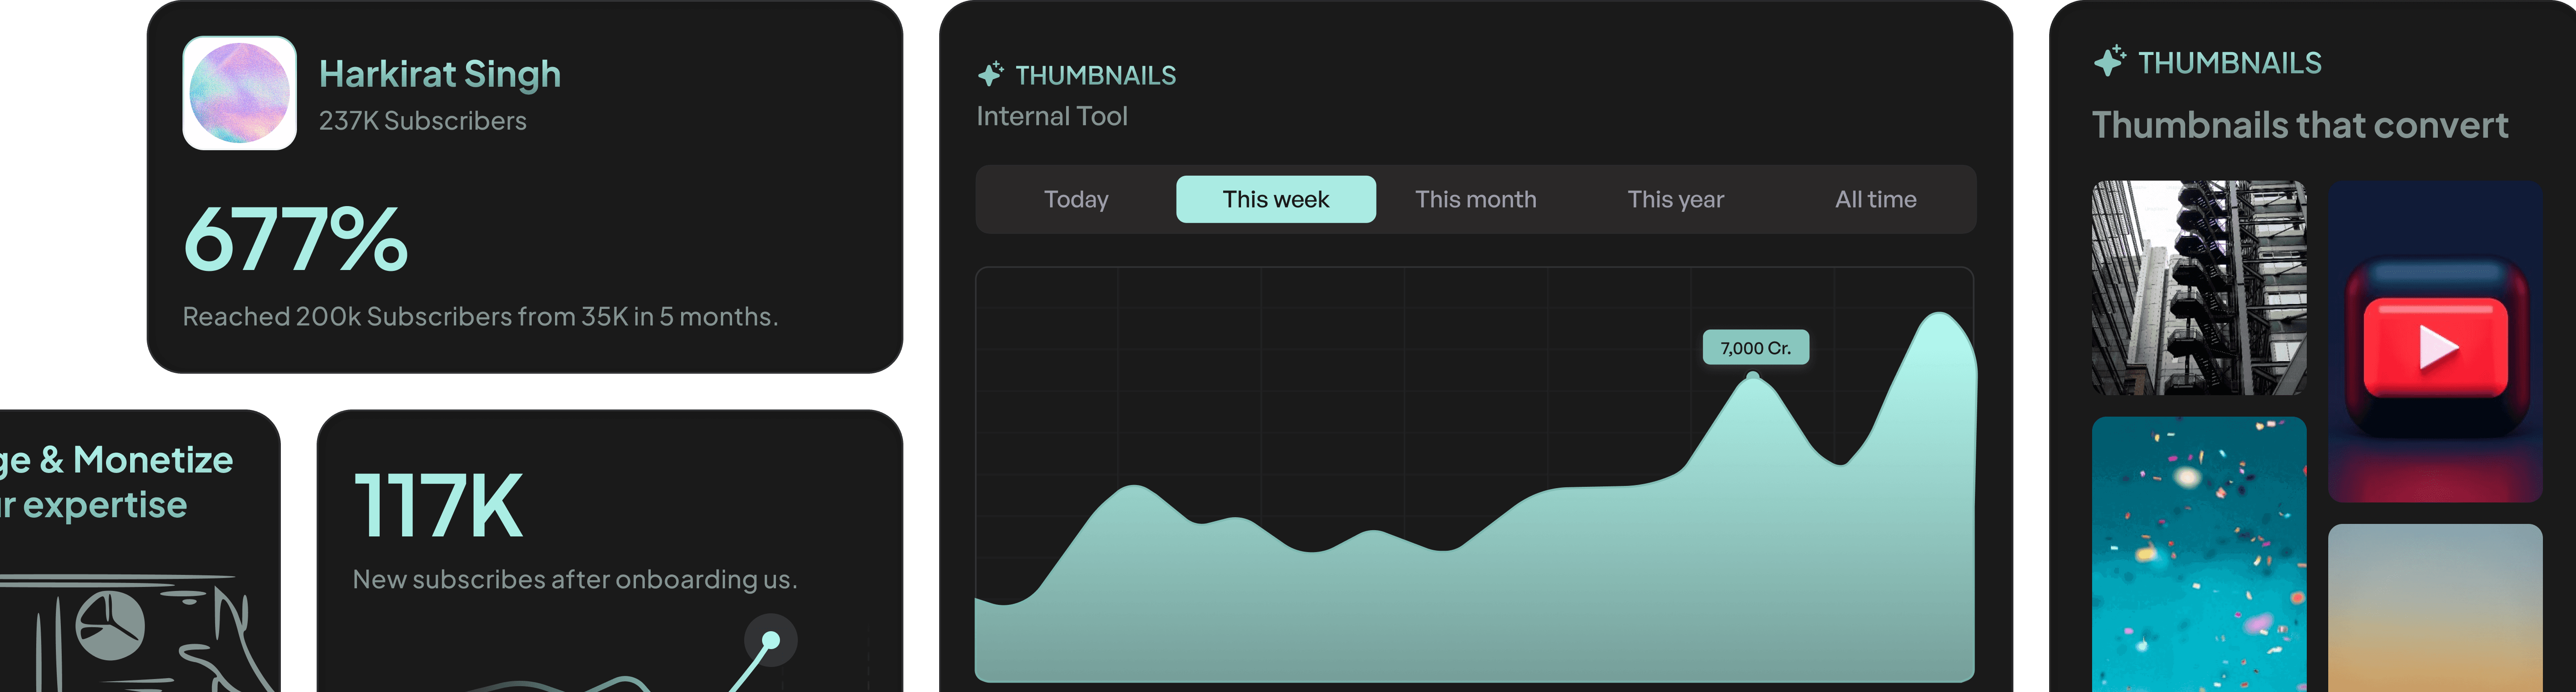Open the black-and-white building thumbnail
The height and width of the screenshot is (692, 2576).
click(x=2199, y=288)
